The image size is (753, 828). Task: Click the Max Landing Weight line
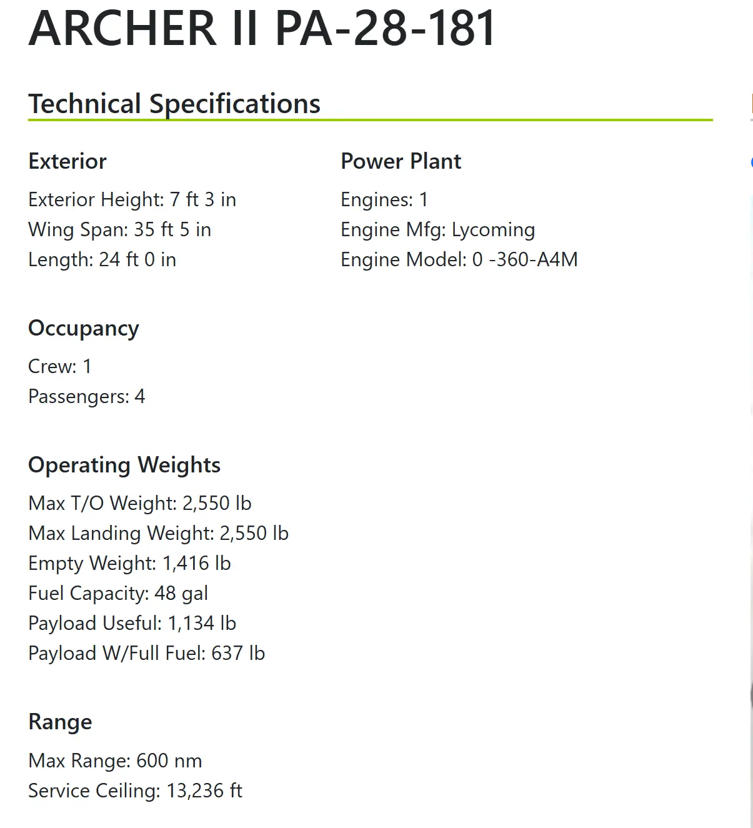pyautogui.click(x=158, y=533)
